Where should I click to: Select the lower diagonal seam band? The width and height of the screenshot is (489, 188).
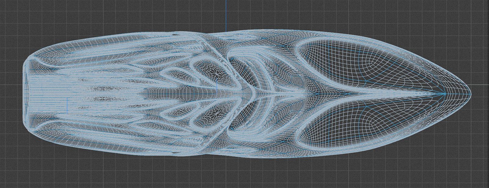click(x=211, y=138)
